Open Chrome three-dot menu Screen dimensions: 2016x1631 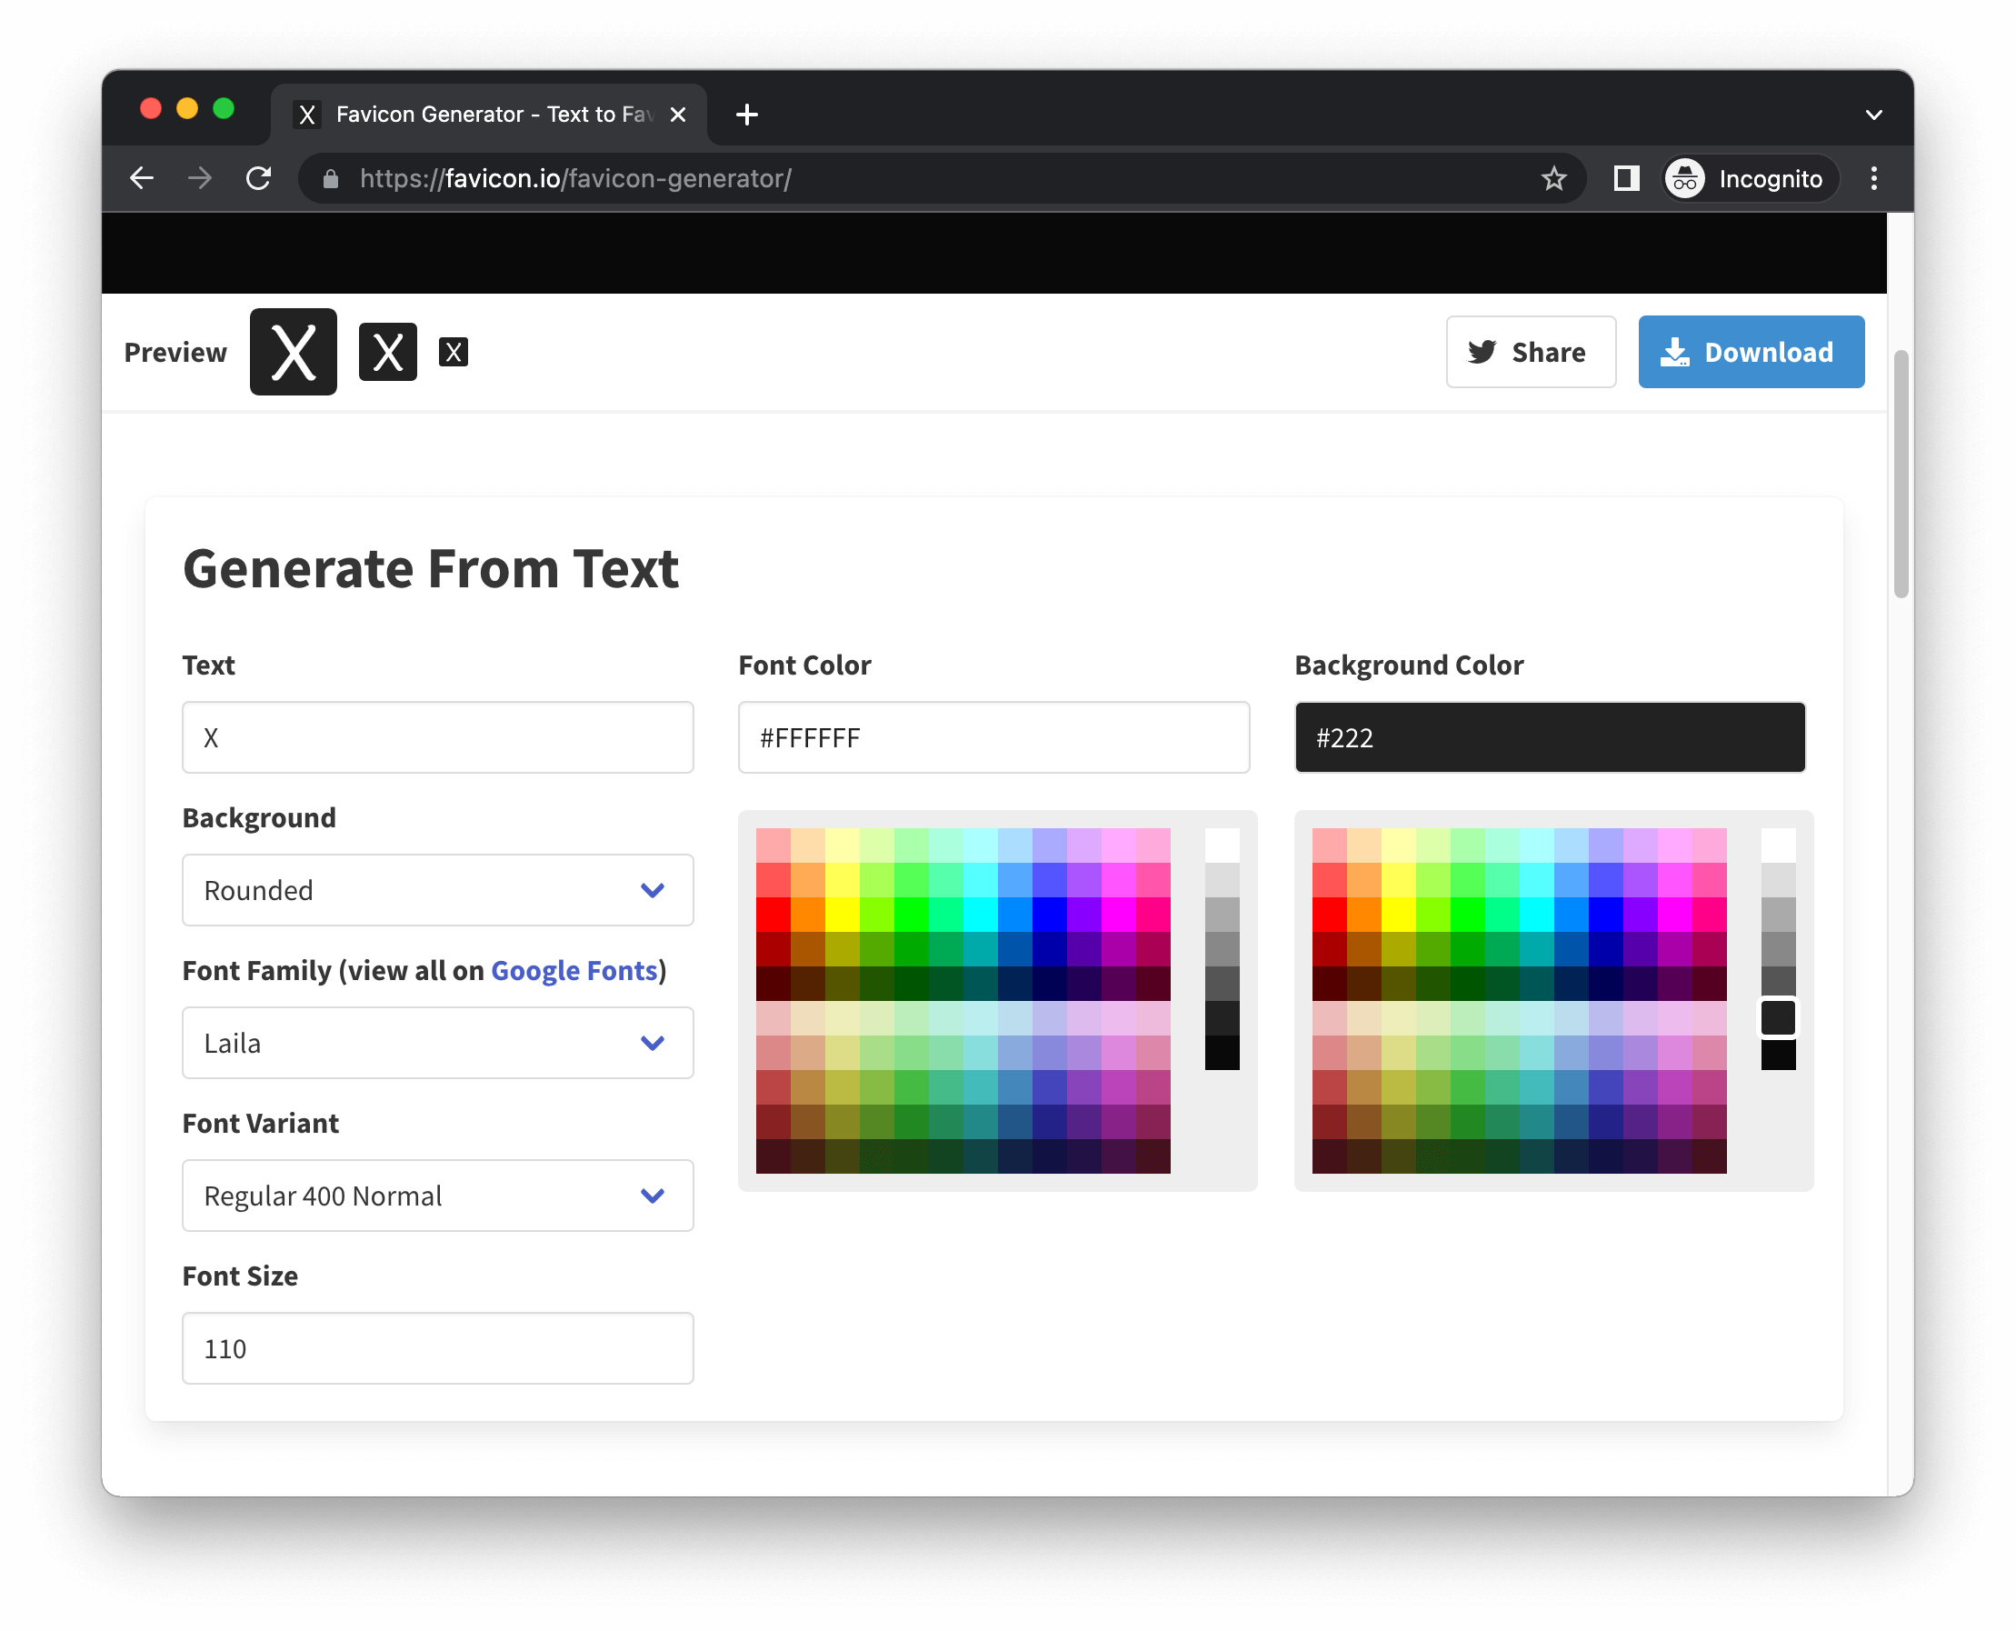pos(1873,178)
